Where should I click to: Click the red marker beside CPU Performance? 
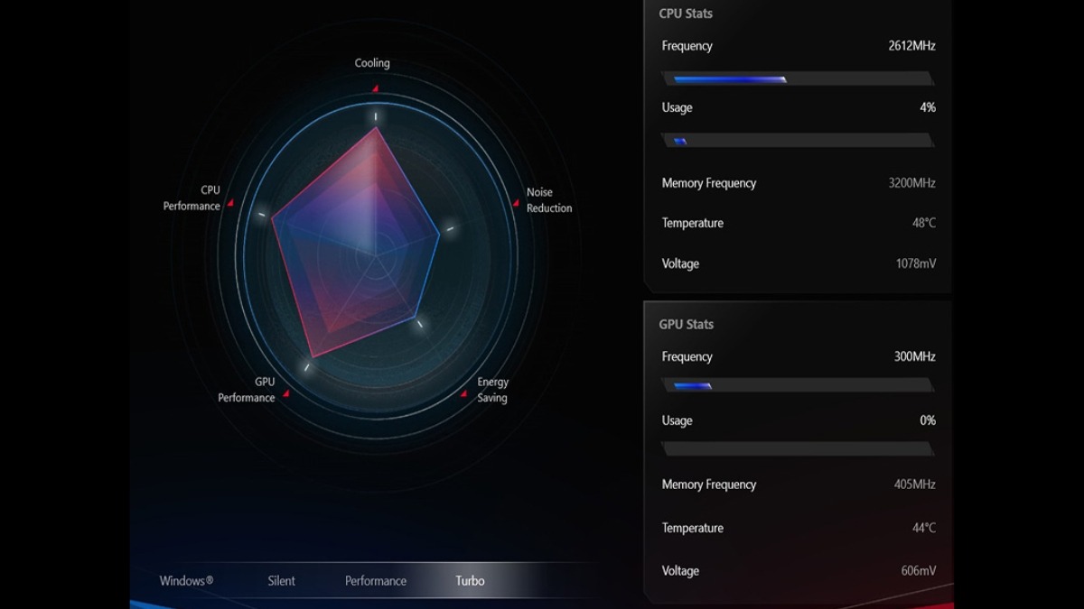pos(230,202)
